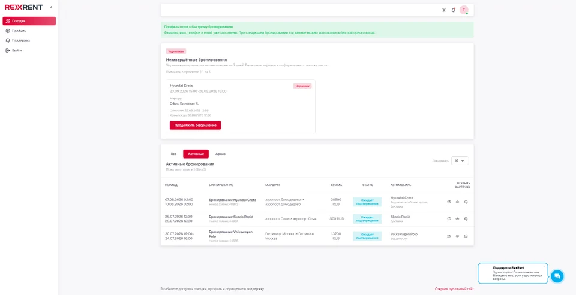
Task: Repeat the Volkswagen Polo booking
Action: (x=449, y=236)
